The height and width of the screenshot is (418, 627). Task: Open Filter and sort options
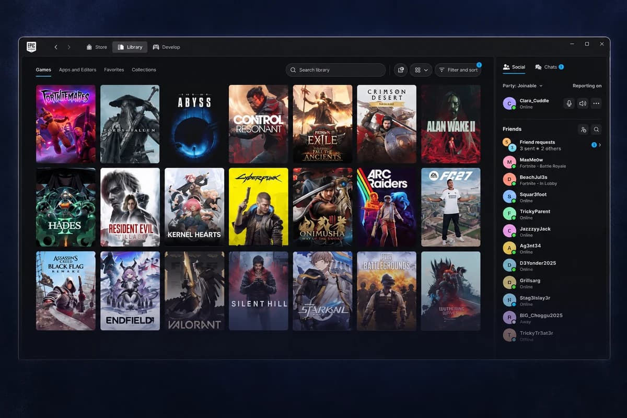click(x=458, y=69)
